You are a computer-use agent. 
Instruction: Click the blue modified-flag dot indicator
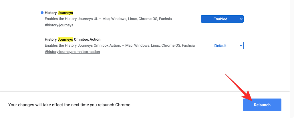[x=42, y=13]
